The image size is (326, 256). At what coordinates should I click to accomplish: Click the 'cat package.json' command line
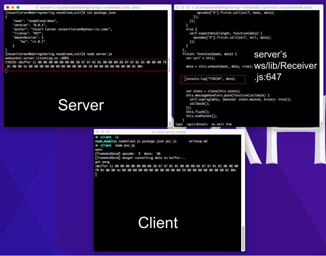pos(61,13)
